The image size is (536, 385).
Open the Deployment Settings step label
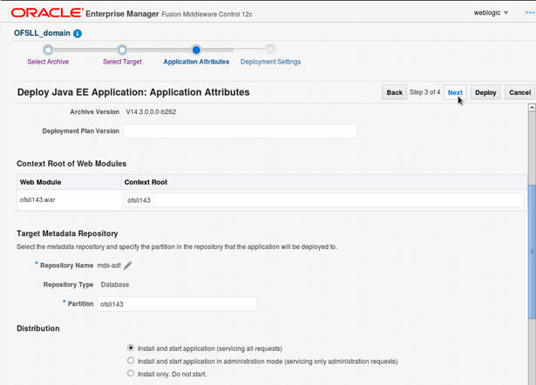(270, 62)
